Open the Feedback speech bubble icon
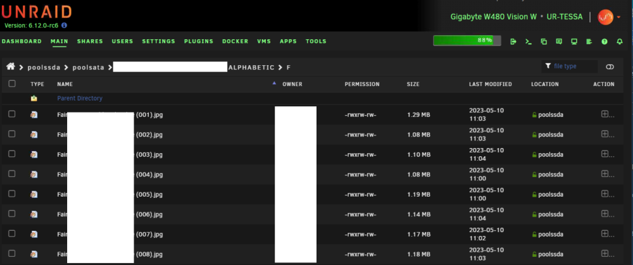Viewport: 633px width, 265px height. 559,41
